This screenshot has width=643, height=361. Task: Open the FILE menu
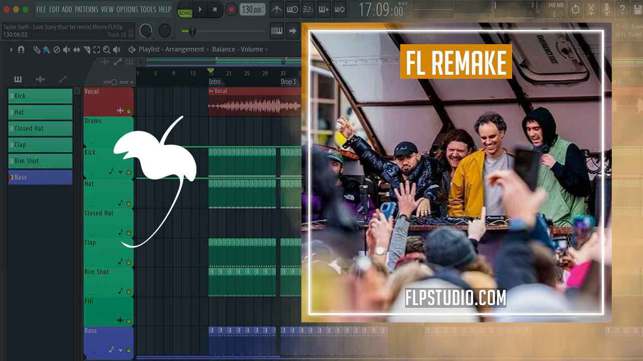pos(41,10)
